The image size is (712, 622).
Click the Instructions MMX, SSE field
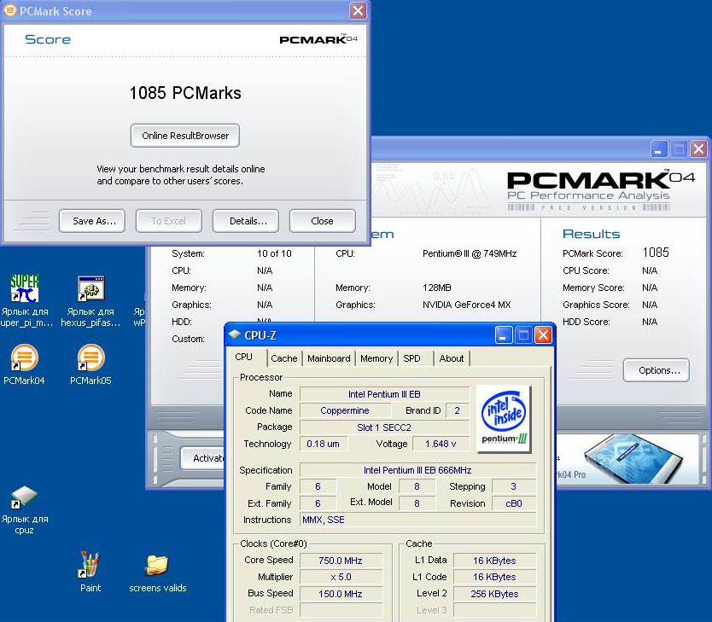pyautogui.click(x=417, y=520)
